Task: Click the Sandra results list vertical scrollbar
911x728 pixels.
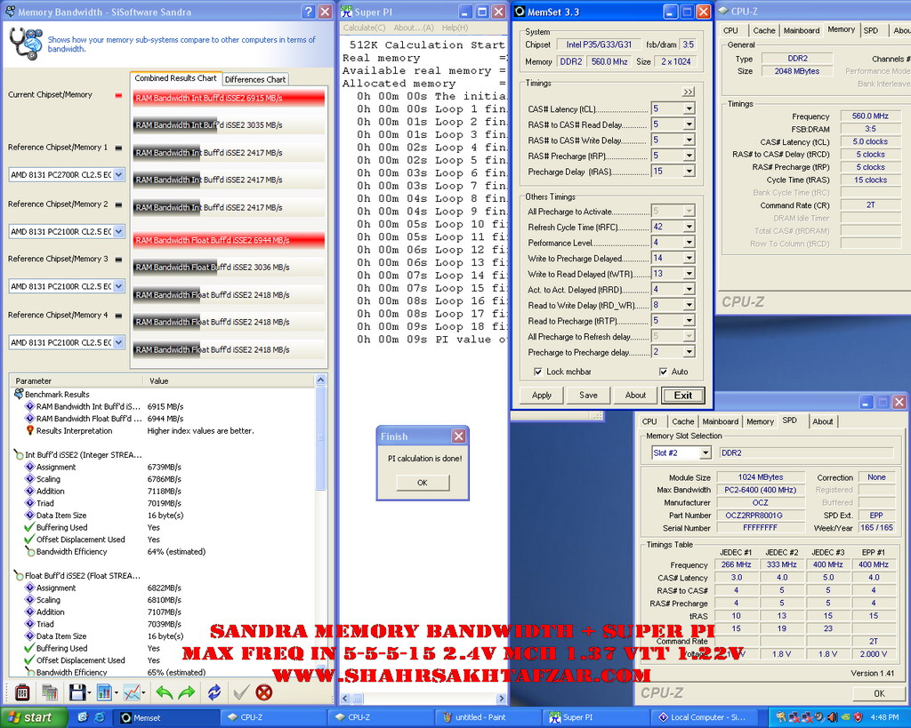Action: (320, 437)
